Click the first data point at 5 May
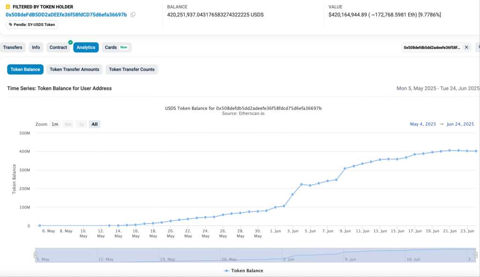480x277 pixels. click(x=40, y=225)
